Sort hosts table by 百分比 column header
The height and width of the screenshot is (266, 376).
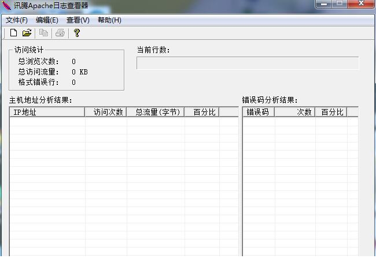click(202, 112)
